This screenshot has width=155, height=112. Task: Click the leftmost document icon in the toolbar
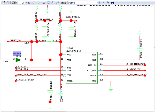click(2, 2)
